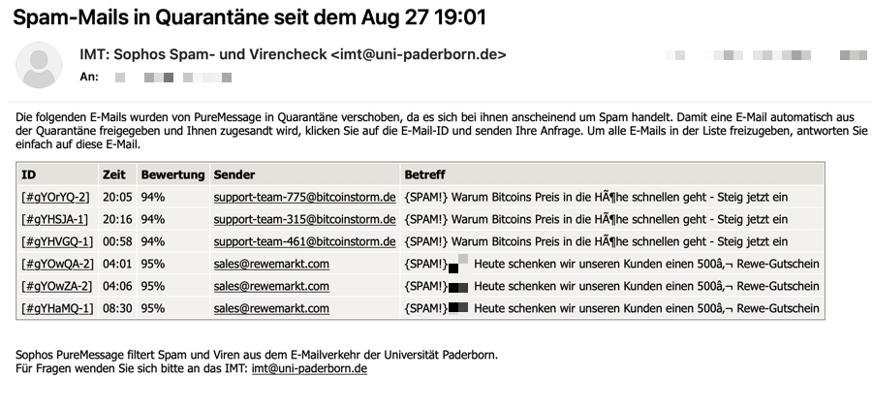Click sender support-team-315@bitcoinstorm.de
This screenshot has height=409, width=873.
pyautogui.click(x=304, y=219)
